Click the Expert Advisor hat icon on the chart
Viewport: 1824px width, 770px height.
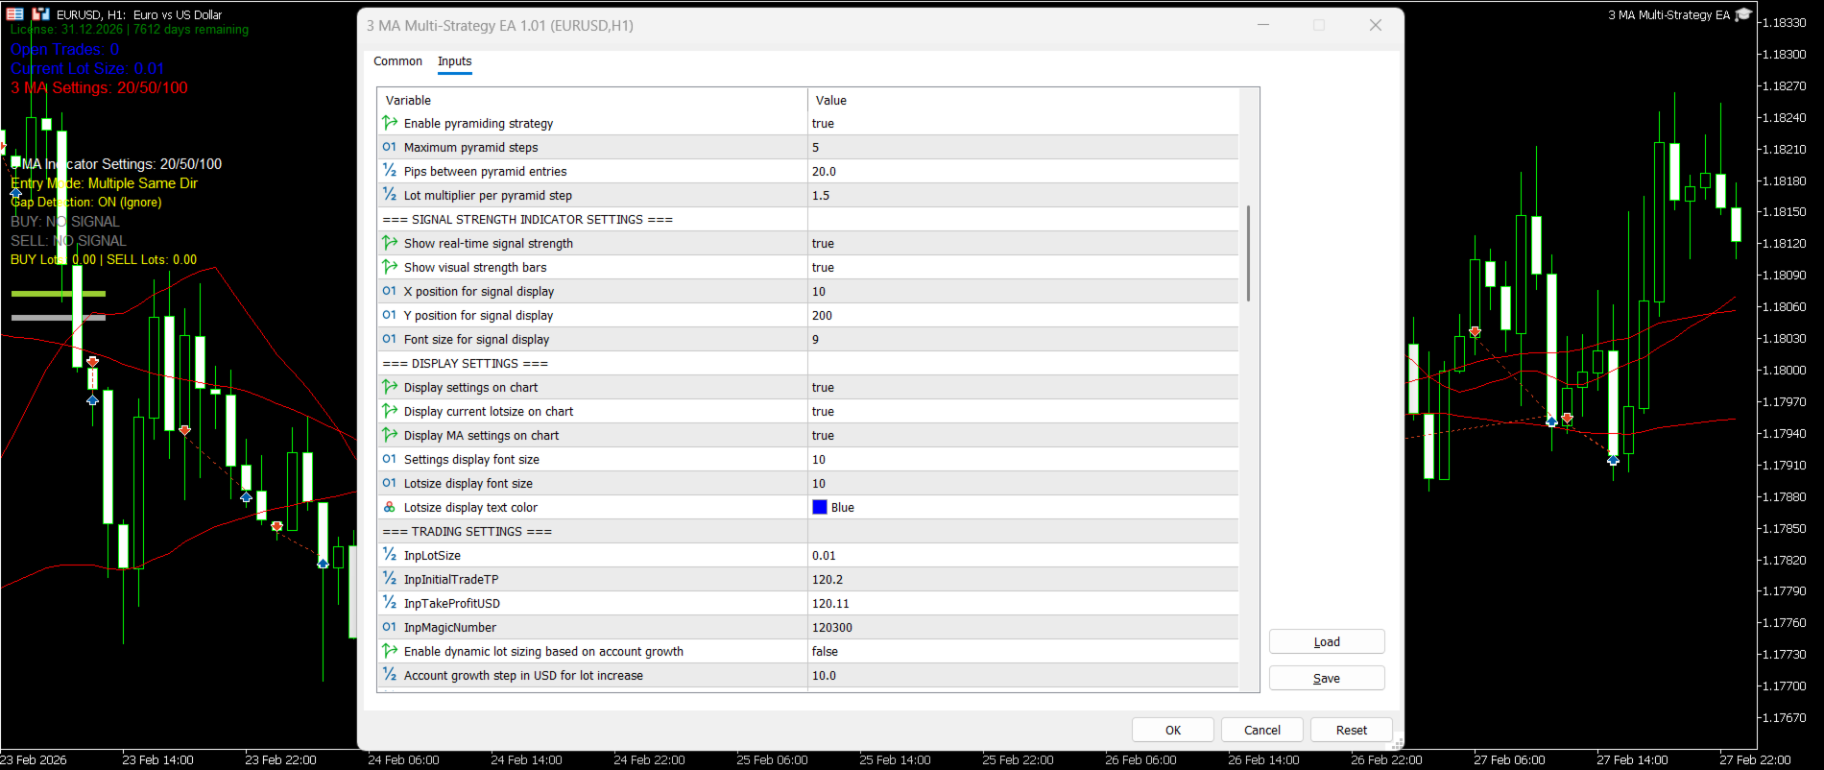tap(1743, 14)
